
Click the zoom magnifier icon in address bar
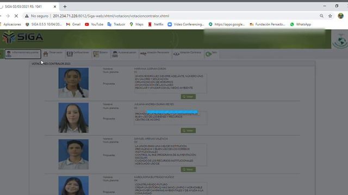tap(321, 16)
